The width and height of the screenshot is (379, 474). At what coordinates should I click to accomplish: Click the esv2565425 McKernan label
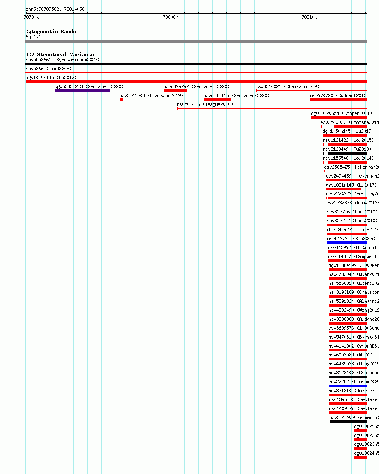point(351,167)
